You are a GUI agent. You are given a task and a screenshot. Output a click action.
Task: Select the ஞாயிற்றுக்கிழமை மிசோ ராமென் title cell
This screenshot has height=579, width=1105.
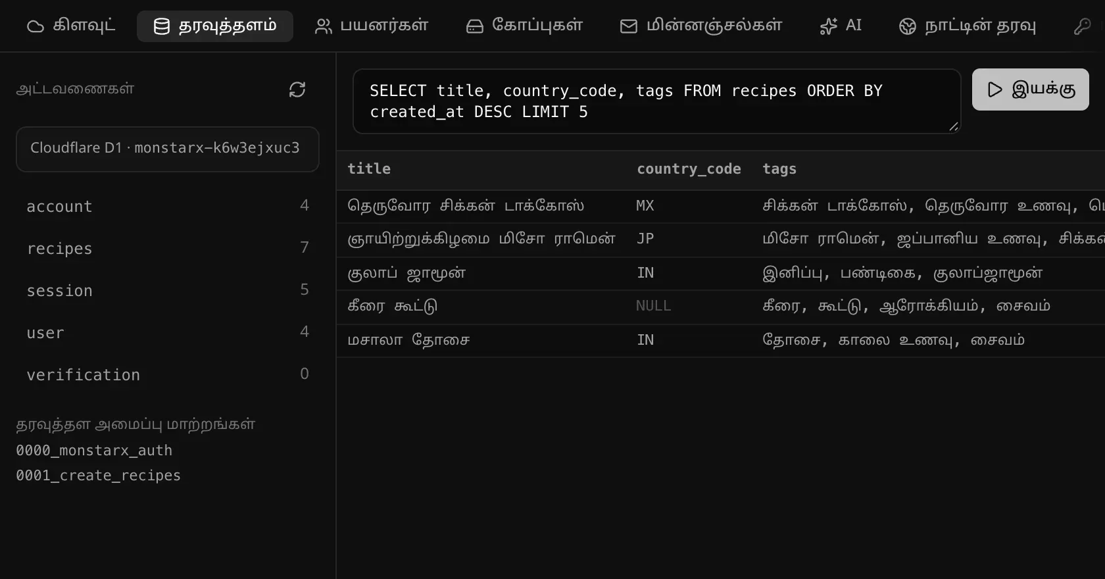(x=481, y=239)
